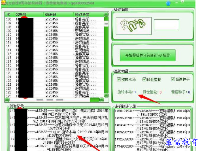
Task: Select account row 121
Action: 54,77
